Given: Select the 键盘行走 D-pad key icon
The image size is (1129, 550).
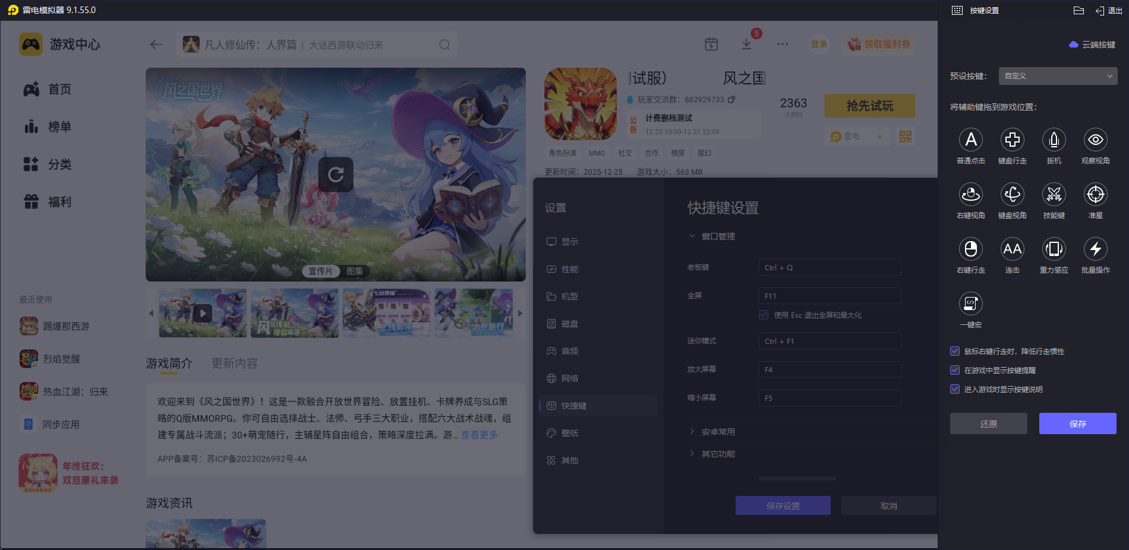Looking at the screenshot, I should click(1013, 140).
